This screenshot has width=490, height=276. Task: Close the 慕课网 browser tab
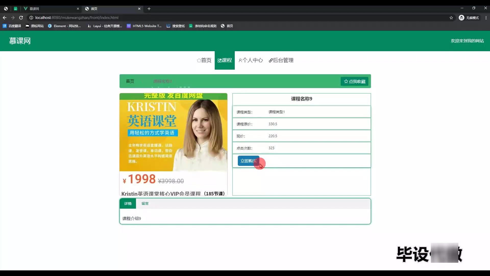[x=78, y=9]
